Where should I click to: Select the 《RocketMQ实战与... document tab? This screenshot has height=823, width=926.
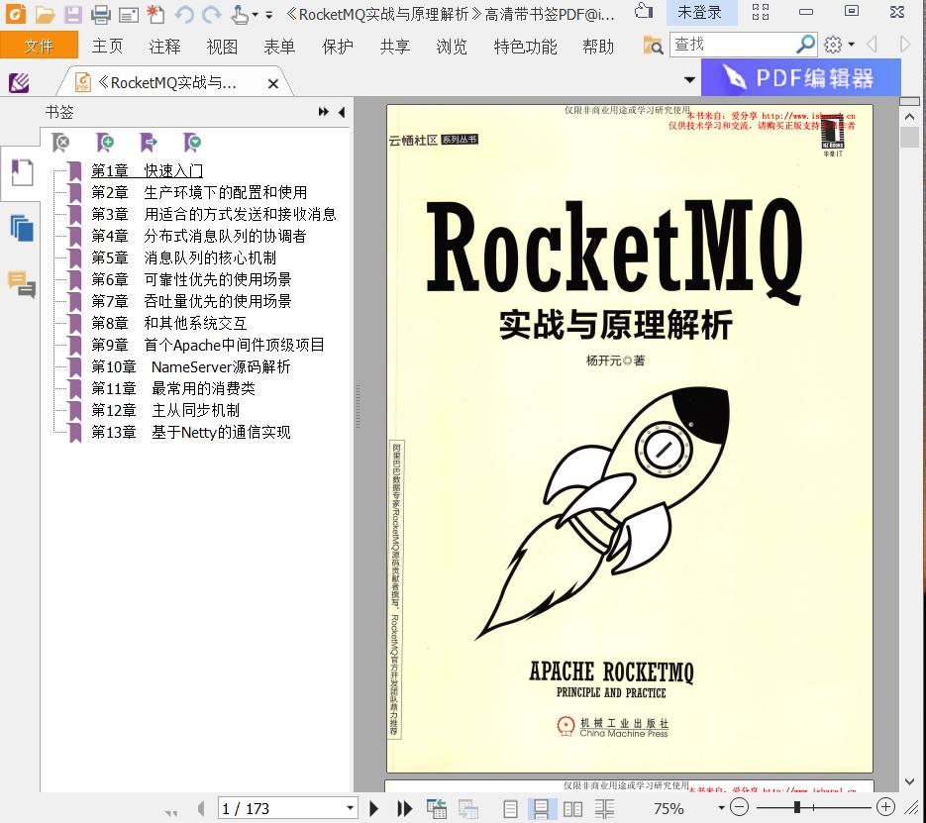point(167,82)
